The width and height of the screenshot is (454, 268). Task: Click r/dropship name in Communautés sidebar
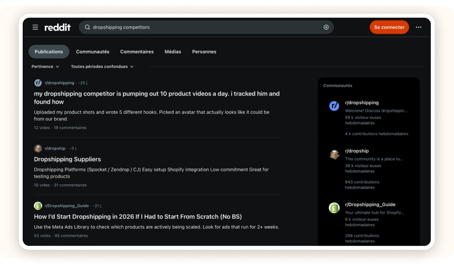pyautogui.click(x=357, y=151)
